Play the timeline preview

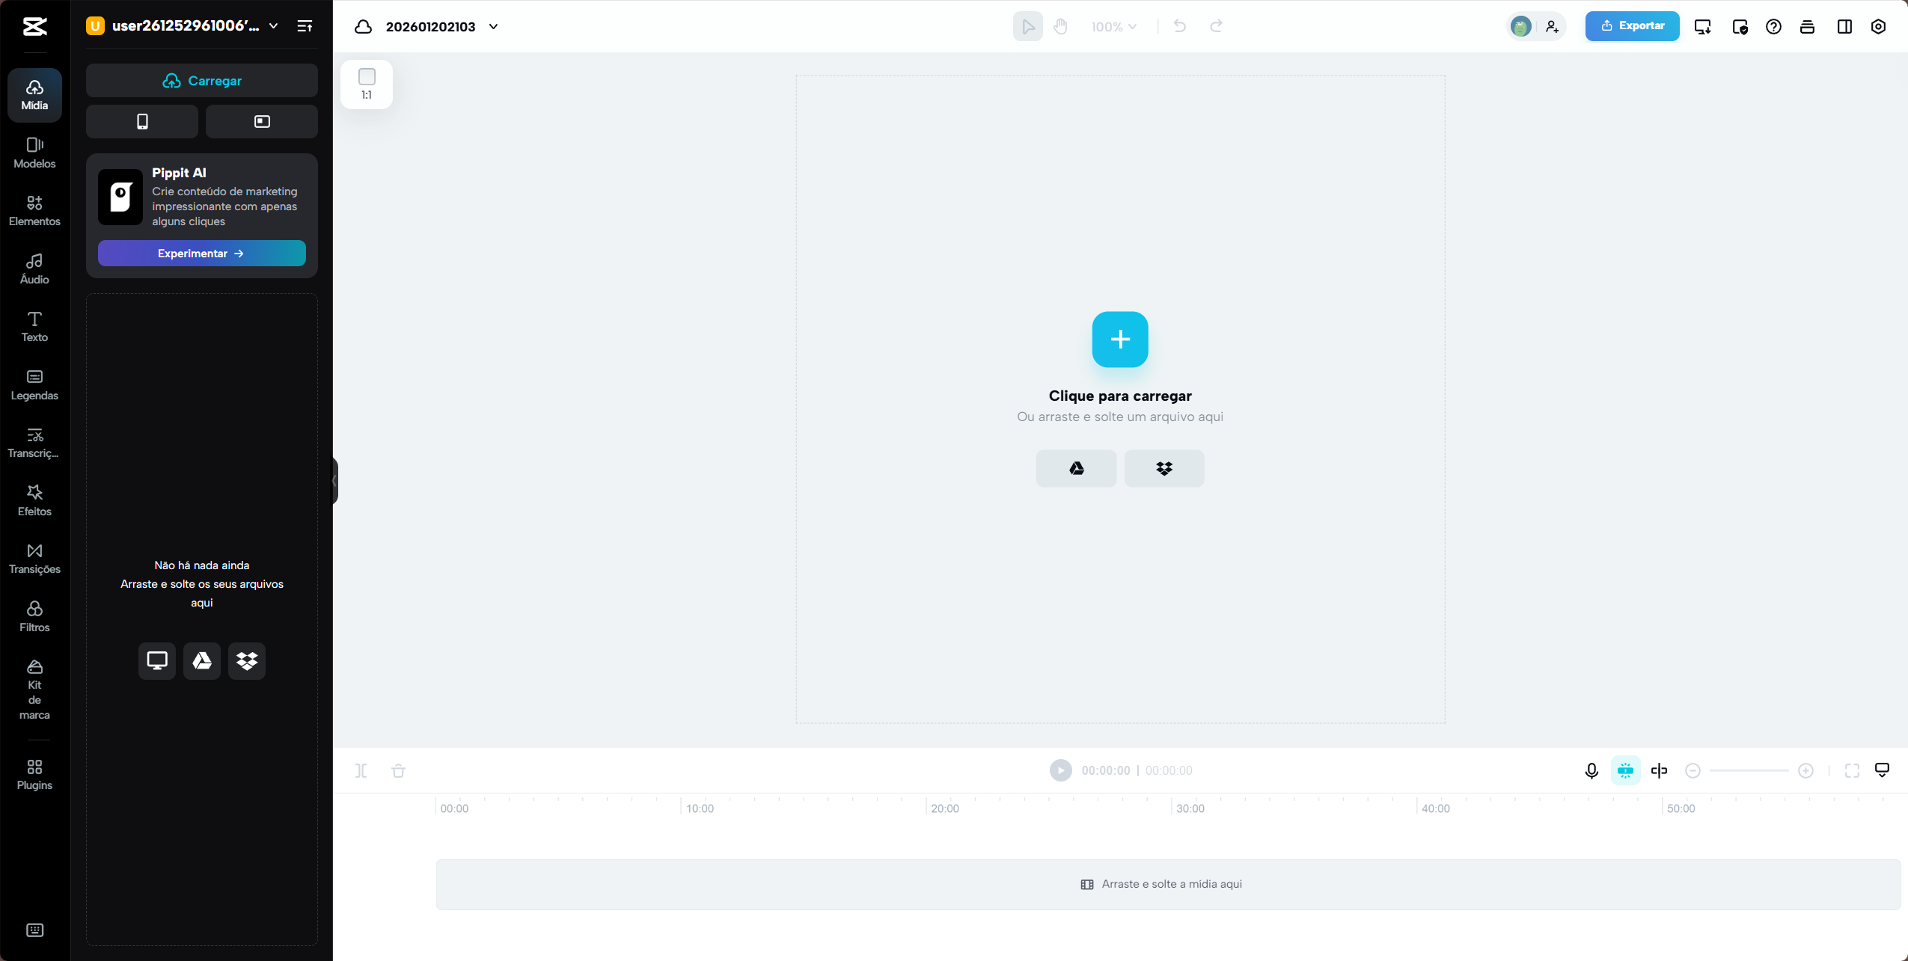(x=1060, y=770)
